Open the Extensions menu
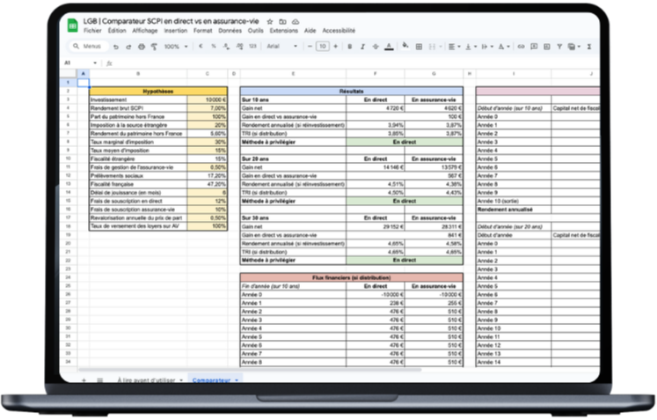 [x=284, y=31]
